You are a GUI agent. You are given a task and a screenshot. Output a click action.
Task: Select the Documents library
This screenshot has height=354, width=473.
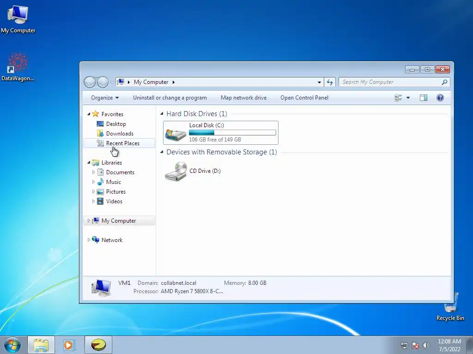pos(120,172)
